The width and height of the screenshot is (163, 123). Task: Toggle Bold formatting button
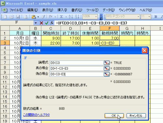(156, 17)
